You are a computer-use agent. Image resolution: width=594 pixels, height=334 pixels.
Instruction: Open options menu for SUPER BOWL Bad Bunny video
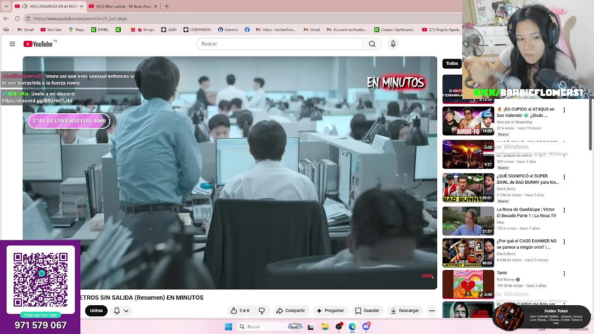tap(564, 177)
